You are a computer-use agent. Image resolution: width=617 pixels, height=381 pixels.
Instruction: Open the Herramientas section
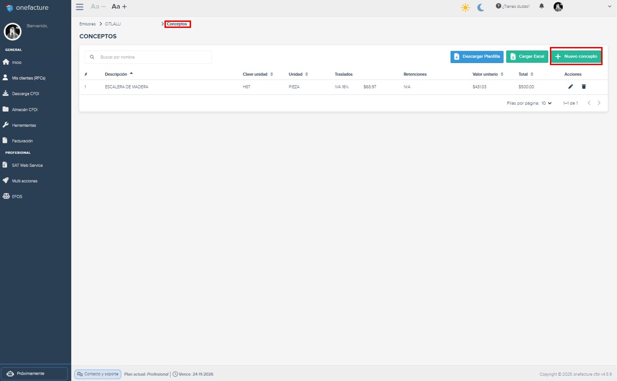pos(25,125)
